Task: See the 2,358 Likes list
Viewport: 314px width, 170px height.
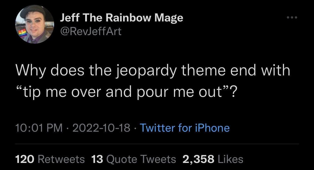Action: pyautogui.click(x=213, y=159)
